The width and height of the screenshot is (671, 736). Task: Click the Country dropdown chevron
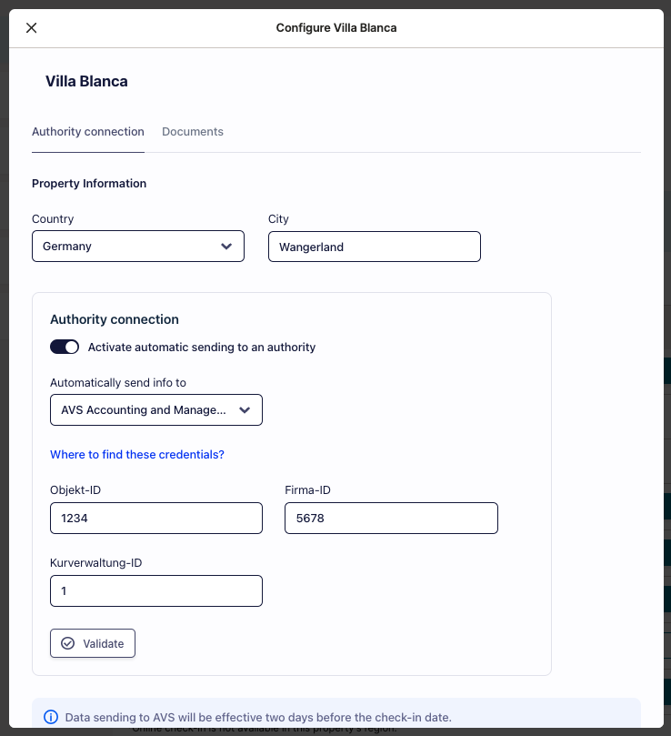(x=226, y=247)
